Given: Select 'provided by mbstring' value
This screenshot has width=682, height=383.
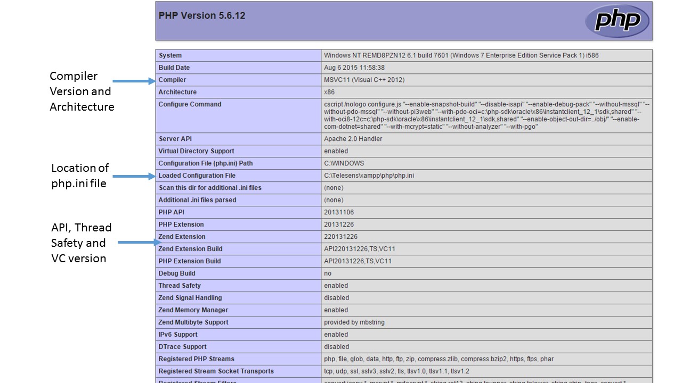Looking at the screenshot, I should click(354, 322).
